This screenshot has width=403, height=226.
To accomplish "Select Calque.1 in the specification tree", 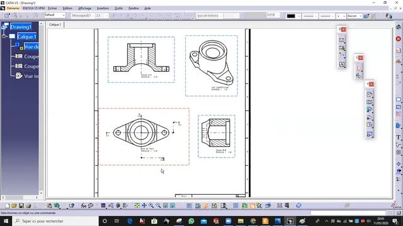I will 26,36.
